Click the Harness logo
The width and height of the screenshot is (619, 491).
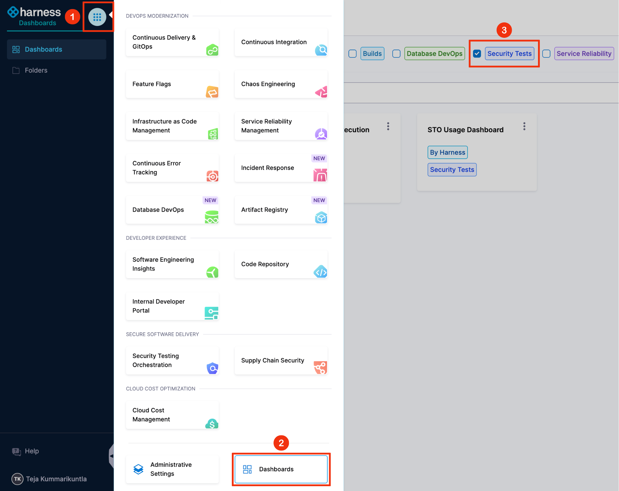[34, 12]
